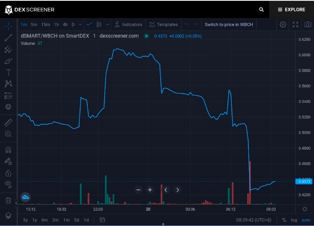Open the go-to-date calendar icon
Screen dimensions: 314x226
[x=102, y=220]
